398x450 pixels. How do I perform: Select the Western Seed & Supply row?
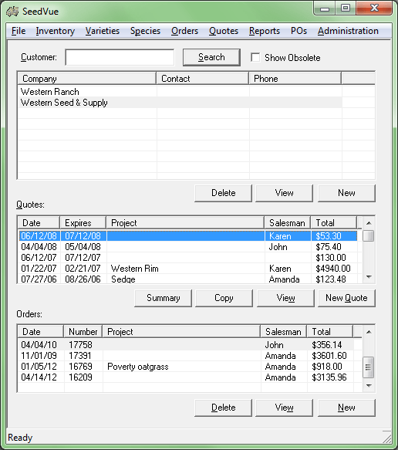[x=180, y=103]
